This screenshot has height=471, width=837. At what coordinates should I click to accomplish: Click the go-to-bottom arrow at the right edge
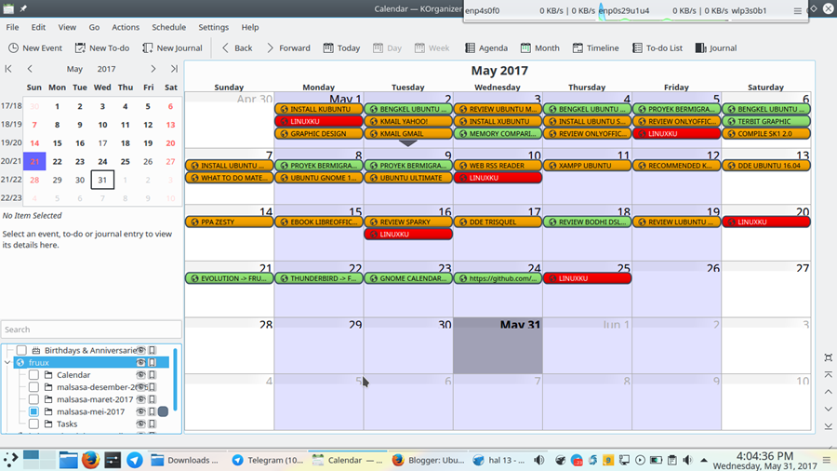tap(828, 426)
